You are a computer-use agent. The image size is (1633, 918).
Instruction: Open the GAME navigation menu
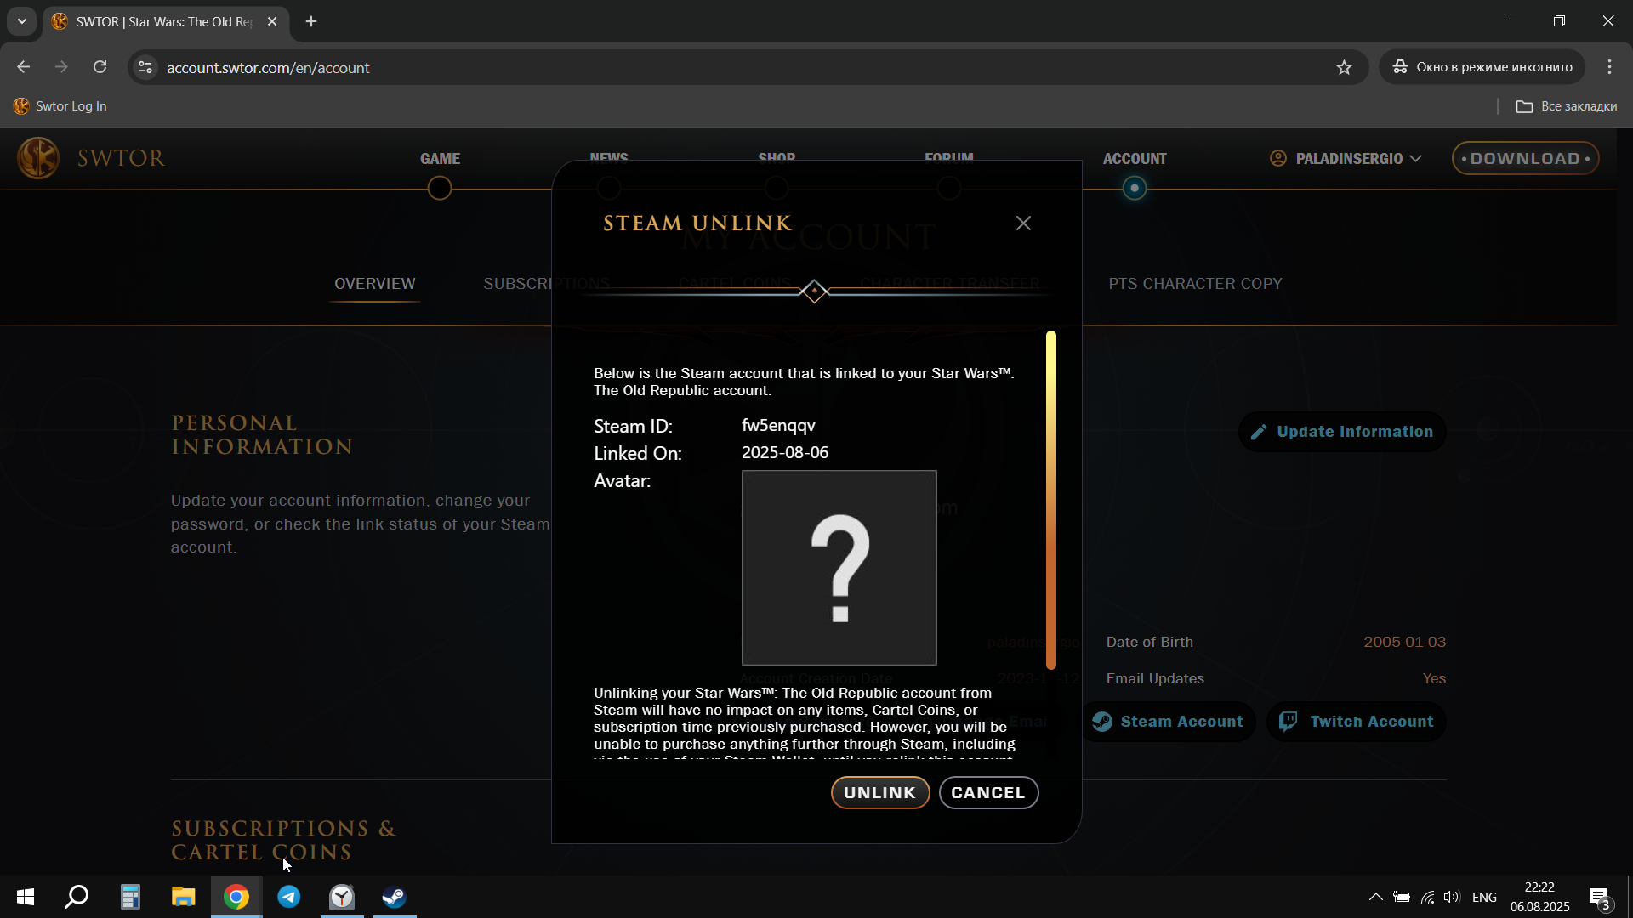[x=440, y=159]
